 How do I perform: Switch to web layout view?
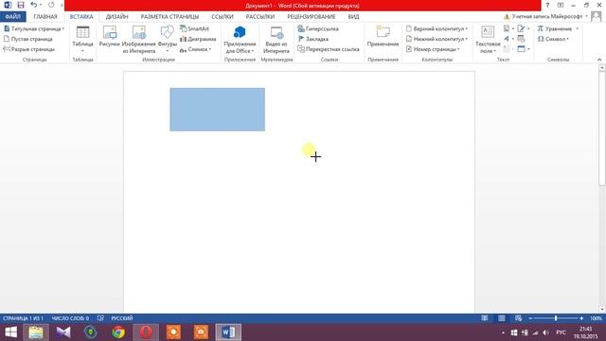518,318
